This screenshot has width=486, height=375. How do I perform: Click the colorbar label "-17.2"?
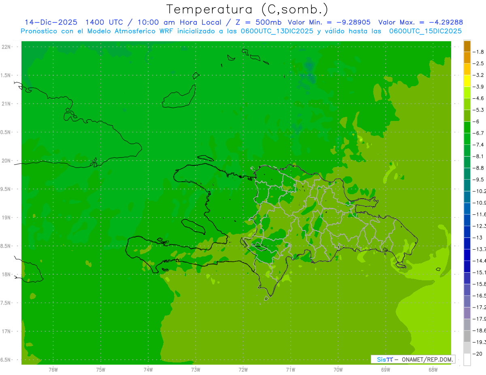(x=480, y=307)
